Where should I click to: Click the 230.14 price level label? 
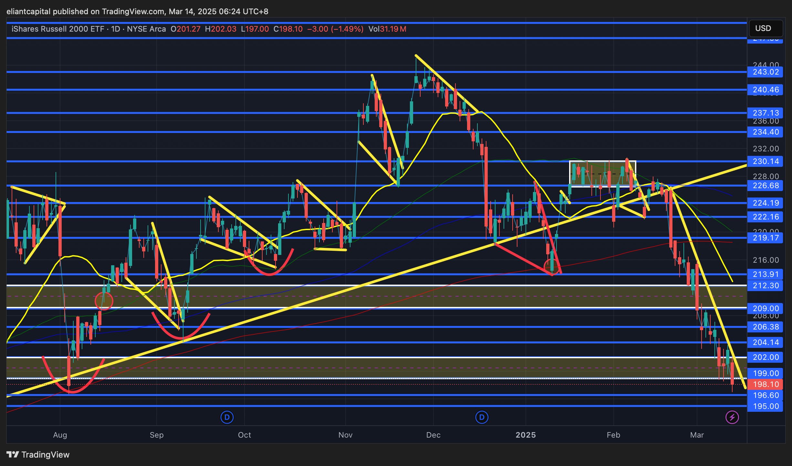point(765,161)
